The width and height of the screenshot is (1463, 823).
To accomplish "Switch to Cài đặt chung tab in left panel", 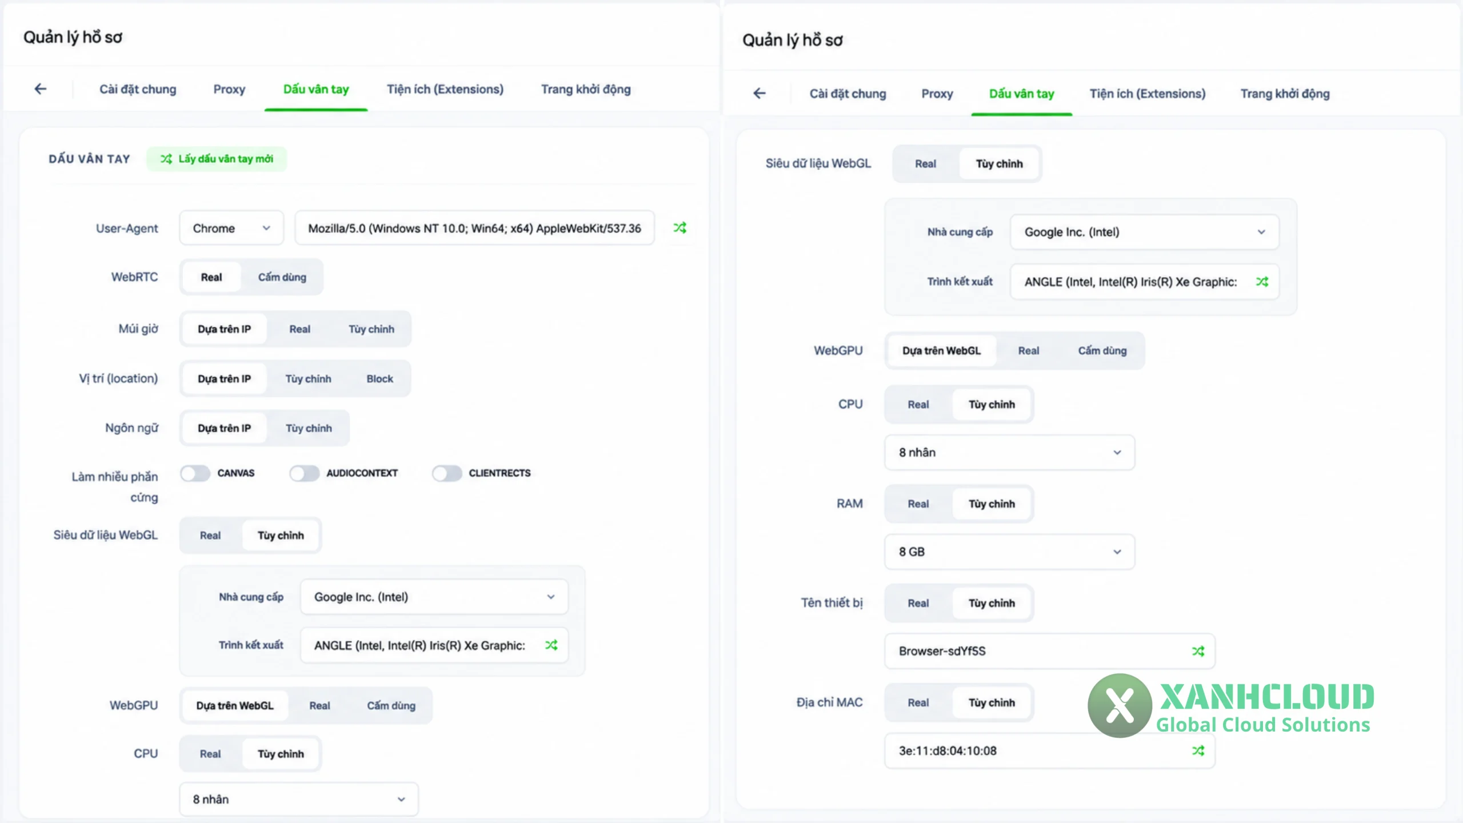I will (x=138, y=89).
